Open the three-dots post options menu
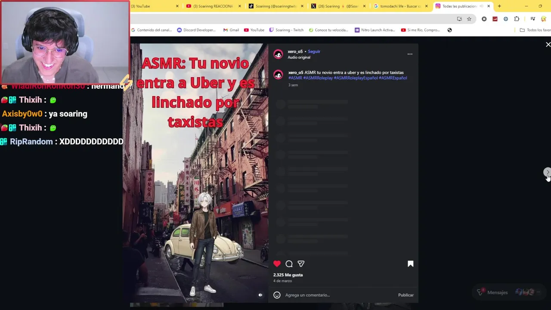 coord(410,54)
